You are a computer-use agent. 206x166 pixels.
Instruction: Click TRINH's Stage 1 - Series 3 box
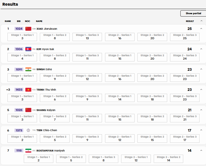(x=87, y=98)
